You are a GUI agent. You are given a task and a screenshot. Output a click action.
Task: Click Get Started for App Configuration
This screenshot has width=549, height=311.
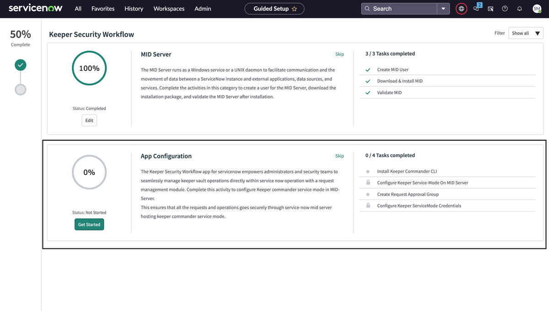click(89, 225)
